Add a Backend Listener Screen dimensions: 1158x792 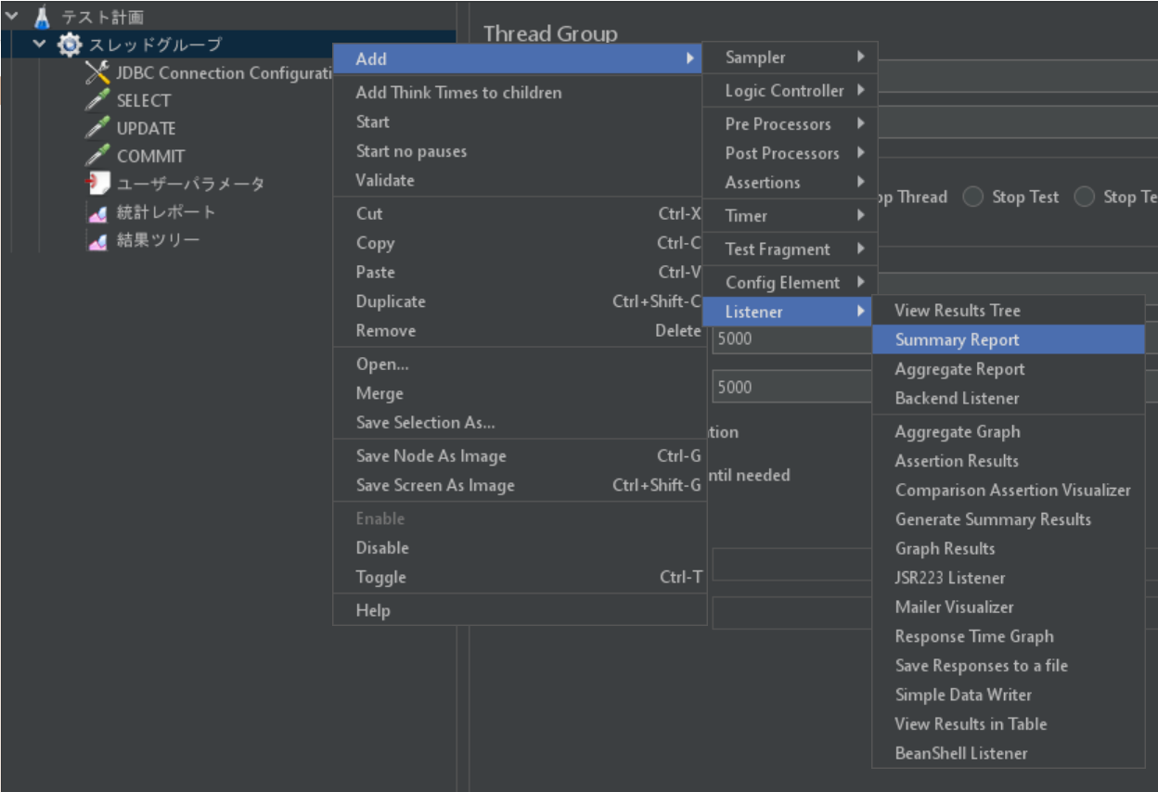point(1008,398)
